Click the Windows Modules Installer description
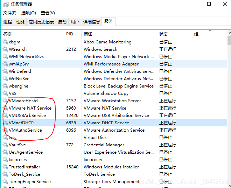This screenshot has height=188, width=231. (111, 167)
